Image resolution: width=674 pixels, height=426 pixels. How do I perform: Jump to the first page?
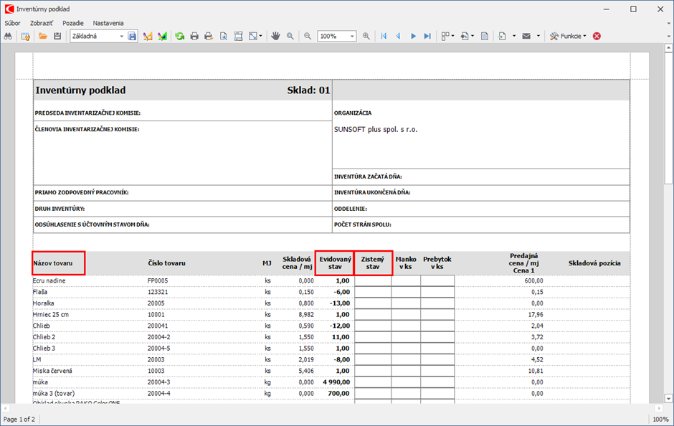[x=384, y=36]
